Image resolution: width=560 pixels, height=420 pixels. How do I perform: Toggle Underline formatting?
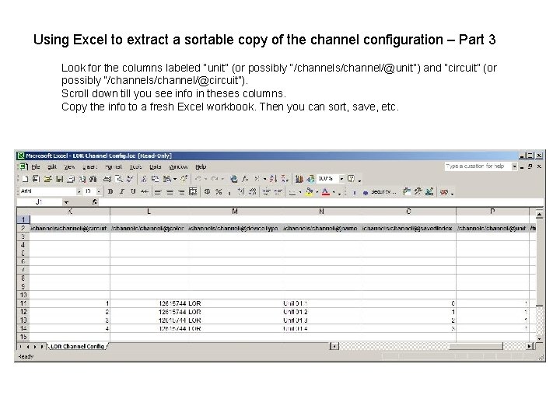click(x=133, y=192)
